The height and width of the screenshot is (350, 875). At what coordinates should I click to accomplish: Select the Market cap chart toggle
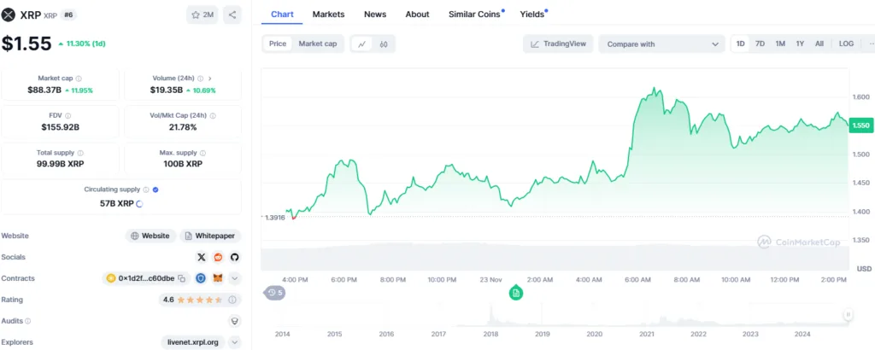(x=318, y=44)
